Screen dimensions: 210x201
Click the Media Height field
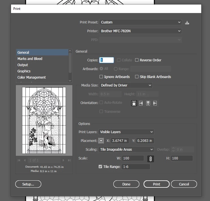[x=147, y=94]
